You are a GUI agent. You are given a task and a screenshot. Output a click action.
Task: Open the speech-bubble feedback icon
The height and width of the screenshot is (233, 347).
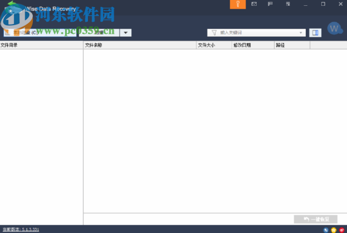tap(270, 4)
